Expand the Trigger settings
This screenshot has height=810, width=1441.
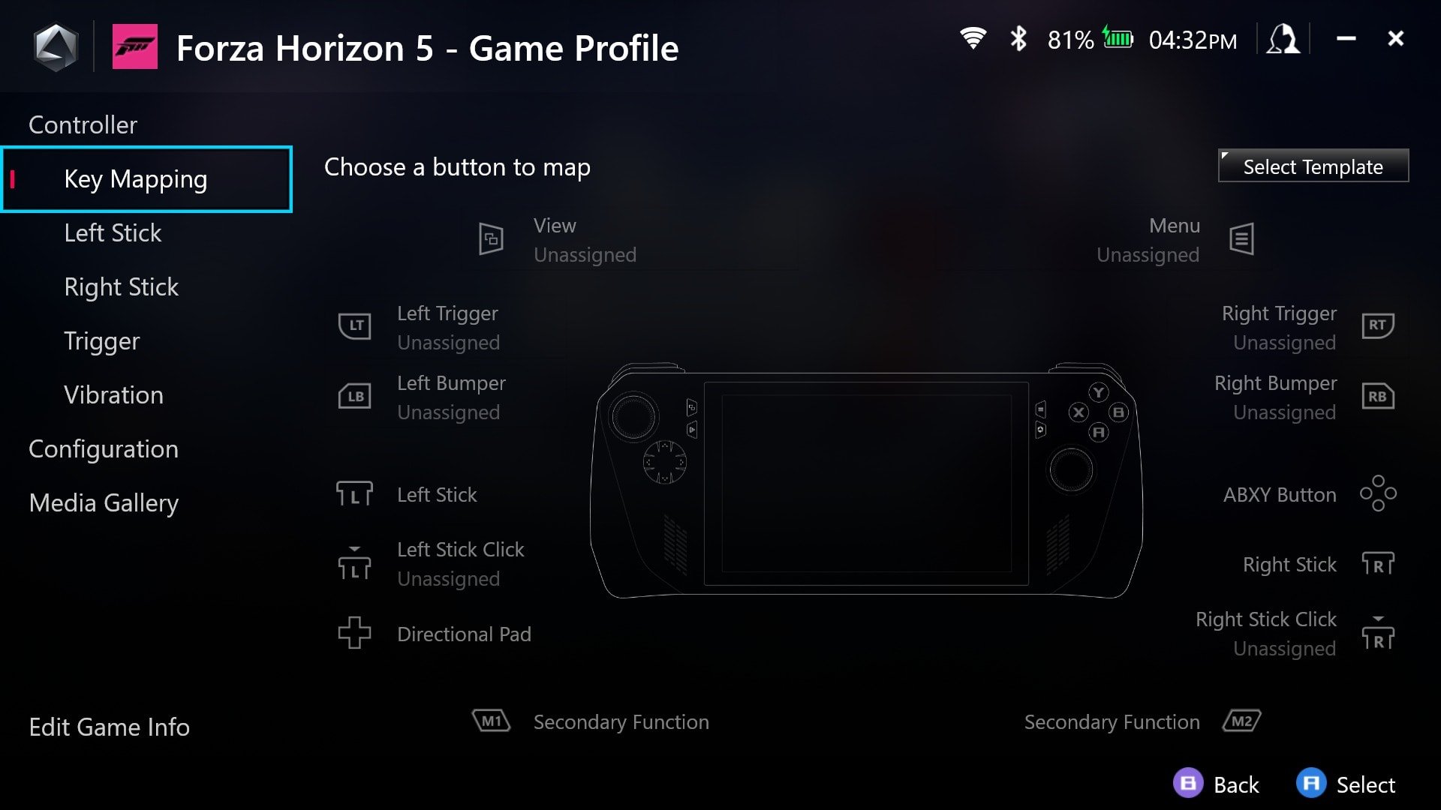[x=102, y=340]
